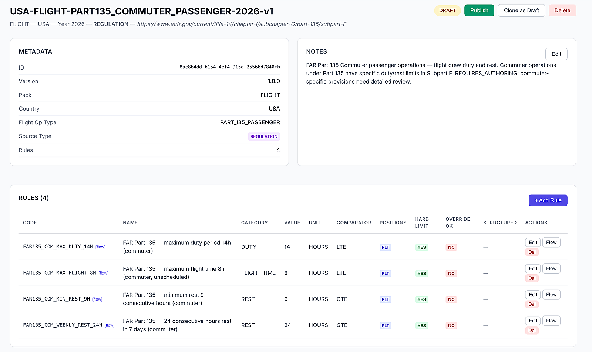Delete the ruleset using the top Delete button
The image size is (592, 352).
tap(562, 10)
